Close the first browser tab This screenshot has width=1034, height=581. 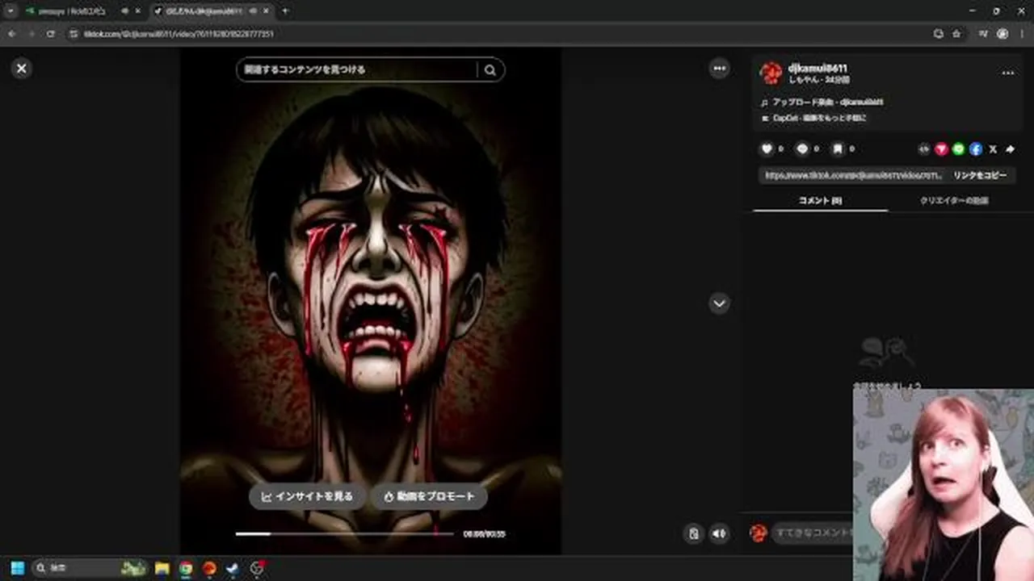pos(138,11)
